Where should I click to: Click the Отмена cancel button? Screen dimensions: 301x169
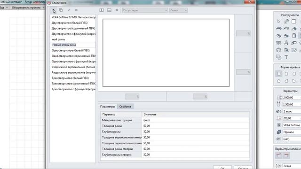click(x=243, y=168)
